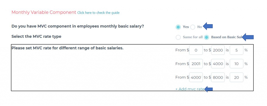Click the third row percentage field showing 20
The image size is (267, 106).
(x=236, y=77)
